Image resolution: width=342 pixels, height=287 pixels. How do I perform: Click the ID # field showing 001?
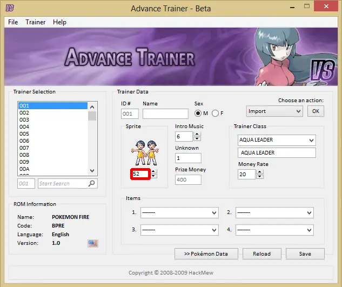(x=130, y=114)
